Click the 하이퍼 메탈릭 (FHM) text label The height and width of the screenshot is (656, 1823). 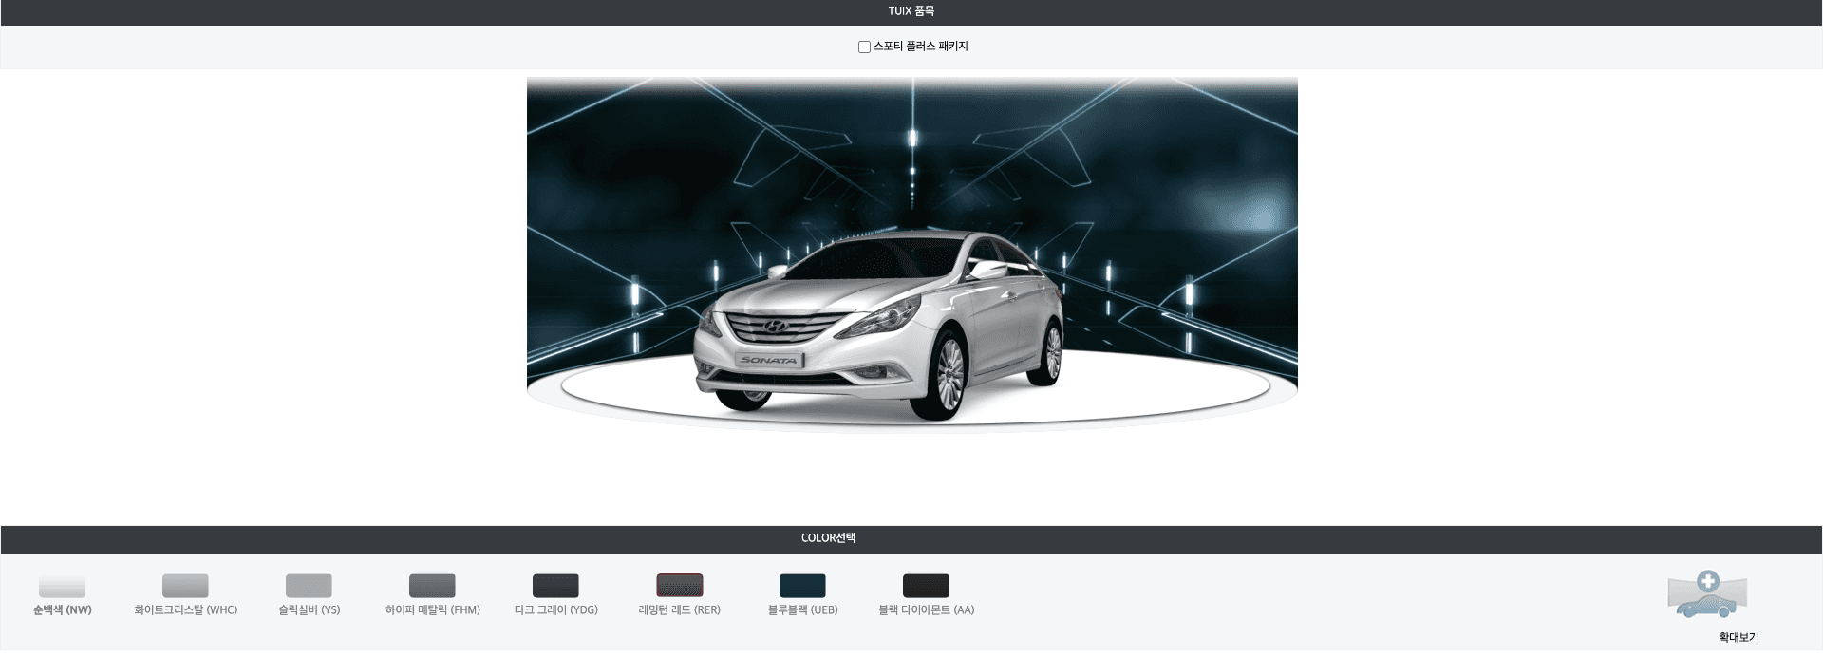pos(432,610)
